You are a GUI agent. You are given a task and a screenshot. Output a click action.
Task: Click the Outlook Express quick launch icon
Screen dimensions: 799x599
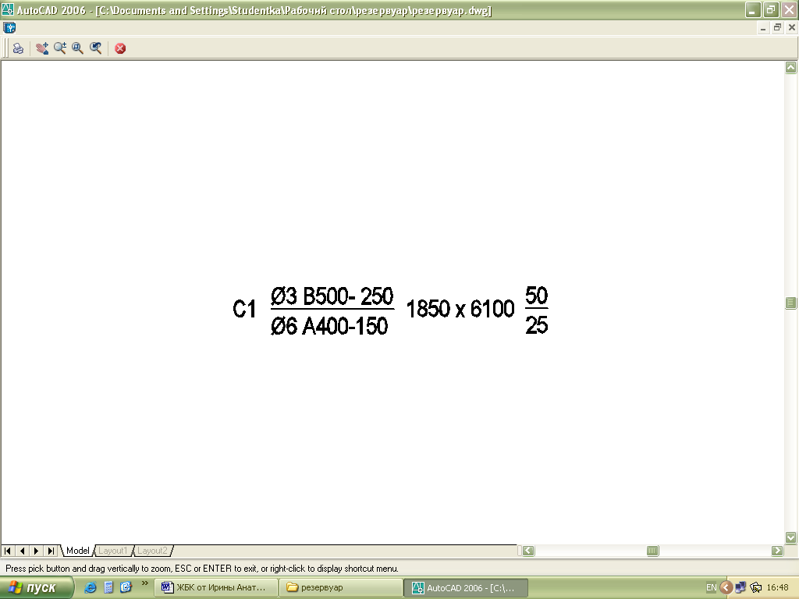point(126,587)
